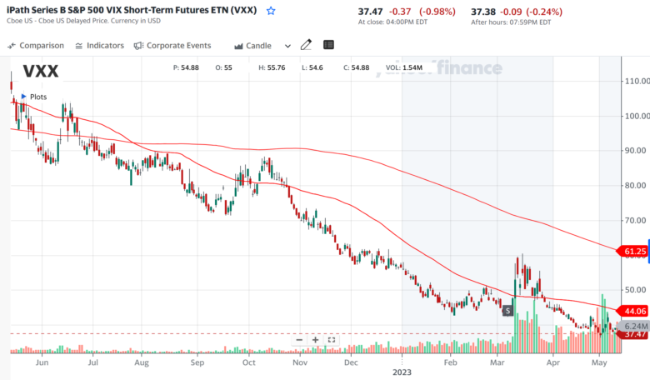Click the 6.24M volume label
This screenshot has width=650, height=380.
point(635,327)
